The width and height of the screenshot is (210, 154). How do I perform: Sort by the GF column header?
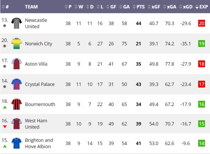pyautogui.click(x=111, y=7)
